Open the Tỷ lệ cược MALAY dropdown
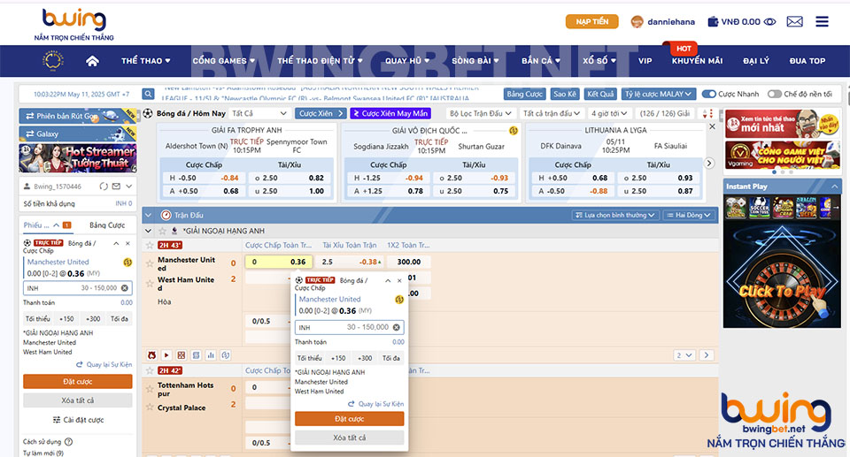The image size is (850, 457). 658,94
